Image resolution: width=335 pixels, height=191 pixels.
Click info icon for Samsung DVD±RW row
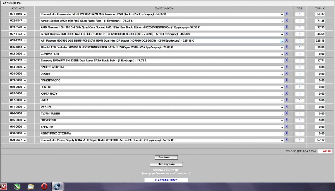286,60
